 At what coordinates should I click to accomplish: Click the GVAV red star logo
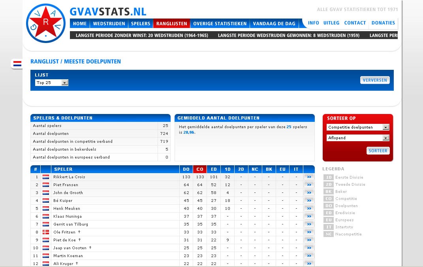46,23
